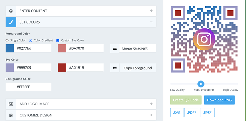Image resolution: width=246 pixels, height=121 pixels.
Task: Collapse the Set Colors section minus sign
Action: [151, 22]
